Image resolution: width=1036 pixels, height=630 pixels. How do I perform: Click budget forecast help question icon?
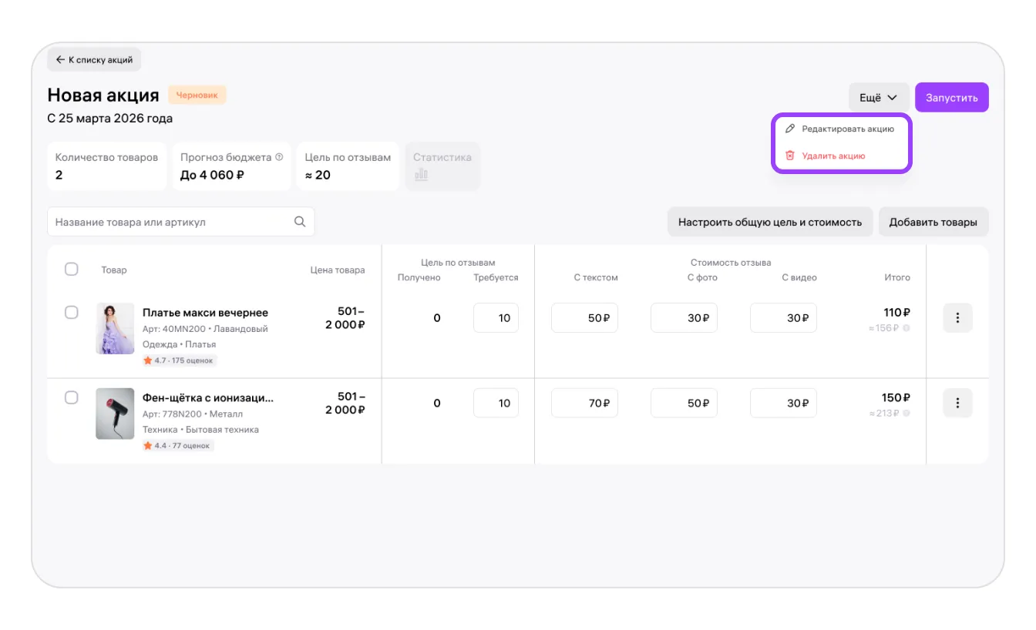click(x=279, y=157)
